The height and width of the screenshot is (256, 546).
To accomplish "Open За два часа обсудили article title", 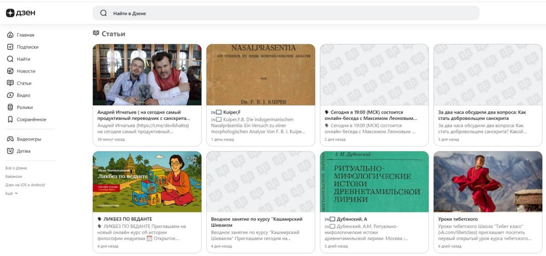I will point(482,115).
